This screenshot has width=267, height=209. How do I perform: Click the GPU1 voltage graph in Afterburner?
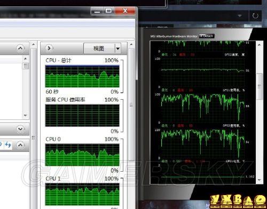pos(203,173)
